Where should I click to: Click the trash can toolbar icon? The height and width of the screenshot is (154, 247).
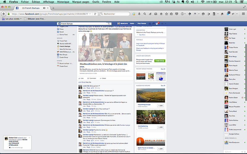pyautogui.click(x=214, y=14)
